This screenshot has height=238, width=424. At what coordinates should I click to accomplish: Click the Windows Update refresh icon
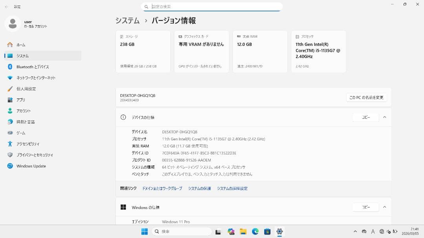point(10,166)
